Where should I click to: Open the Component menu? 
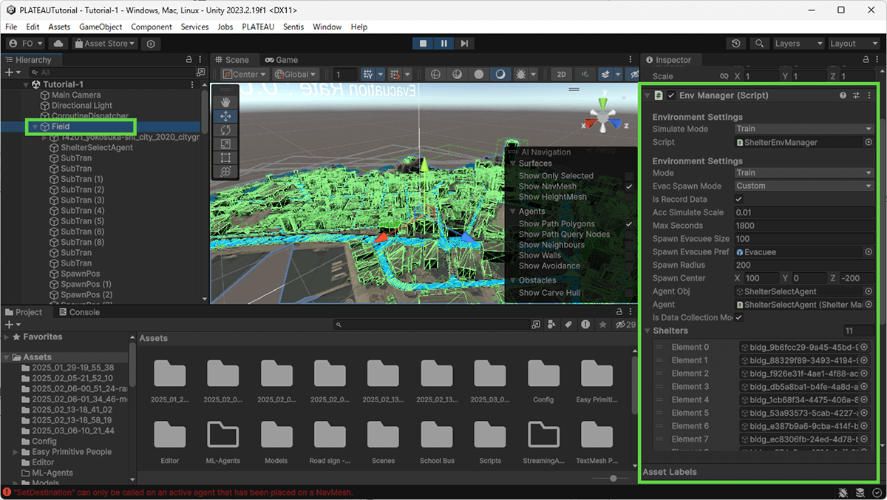click(x=152, y=27)
